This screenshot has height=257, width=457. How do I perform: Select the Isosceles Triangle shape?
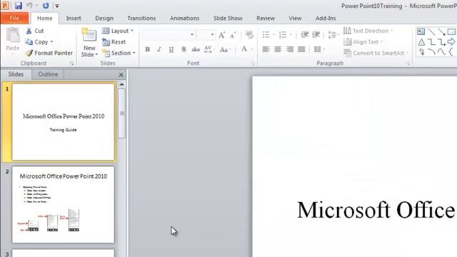tap(421, 42)
